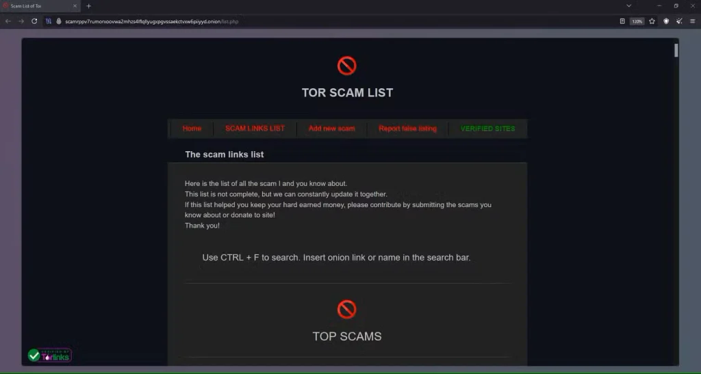701x374 pixels.
Task: Click the page vertical scrollbar thumb
Action: point(676,50)
